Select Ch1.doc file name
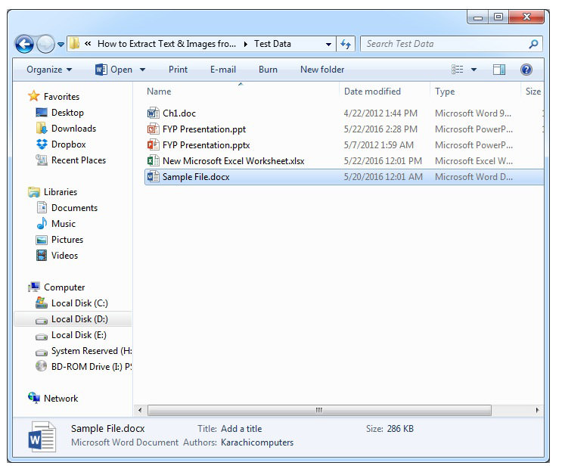The width and height of the screenshot is (562, 475). (x=179, y=113)
